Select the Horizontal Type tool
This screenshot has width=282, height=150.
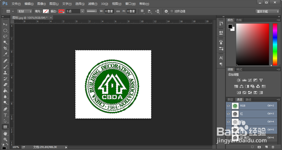(x=5, y=115)
